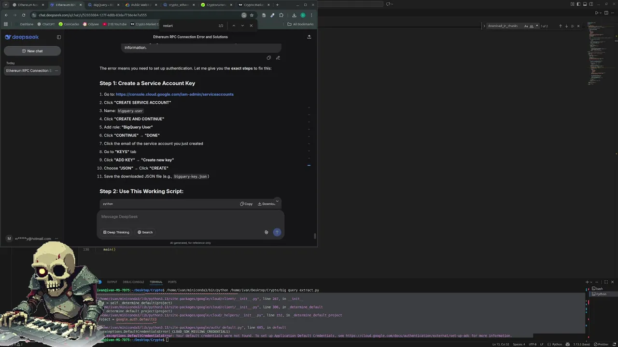This screenshot has height=347, width=618.
Task: Click the browser address bar URL
Action: pos(92,15)
